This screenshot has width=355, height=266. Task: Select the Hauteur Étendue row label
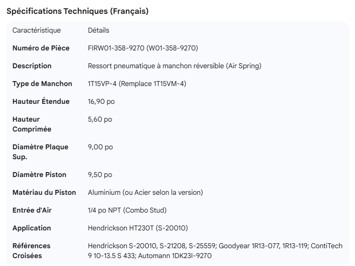[41, 101]
